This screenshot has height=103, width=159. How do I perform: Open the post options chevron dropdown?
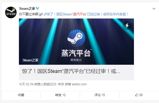(x=154, y=9)
